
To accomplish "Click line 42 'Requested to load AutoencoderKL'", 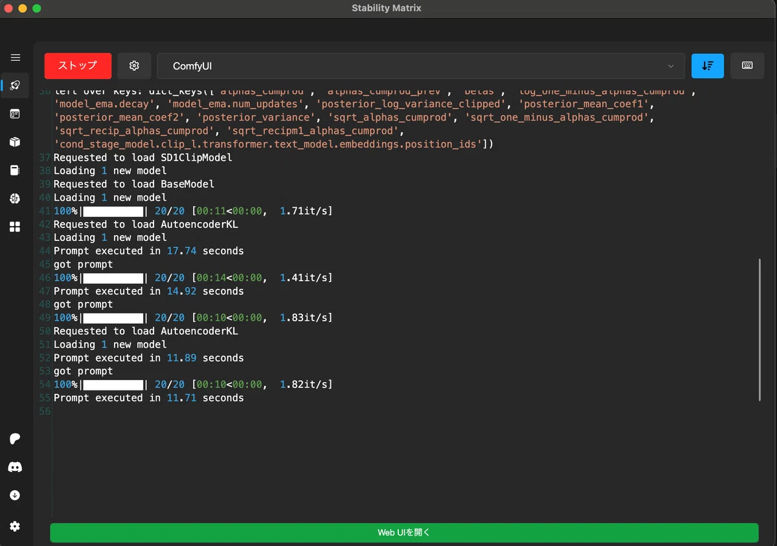I will 146,224.
